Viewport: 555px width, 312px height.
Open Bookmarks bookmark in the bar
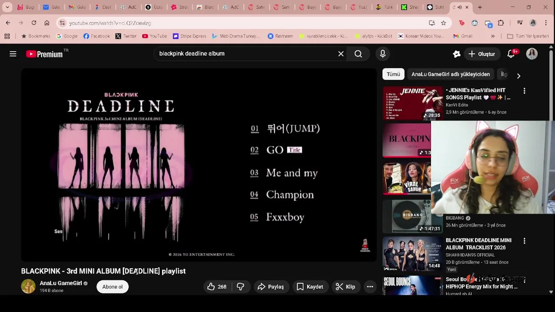pos(36,36)
